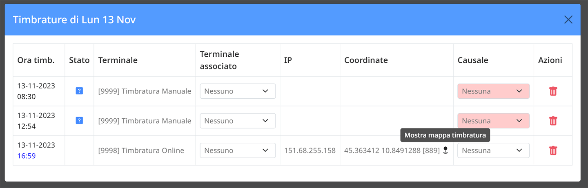Delete the 08:30 timestamp entry

coord(553,91)
